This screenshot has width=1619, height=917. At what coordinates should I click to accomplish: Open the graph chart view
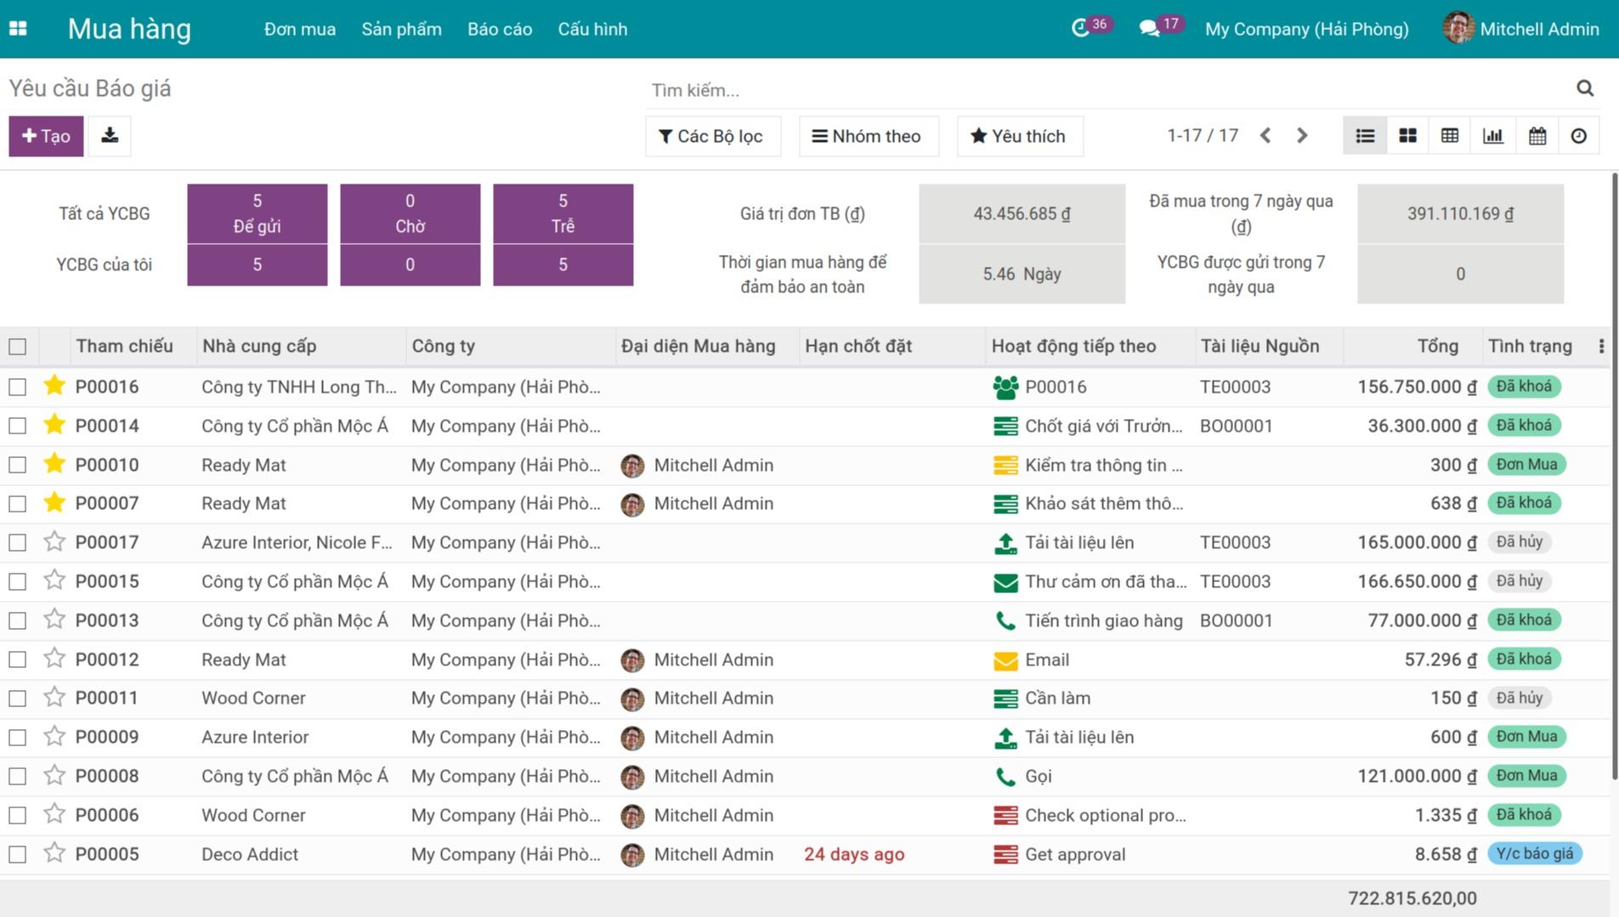[x=1493, y=136]
